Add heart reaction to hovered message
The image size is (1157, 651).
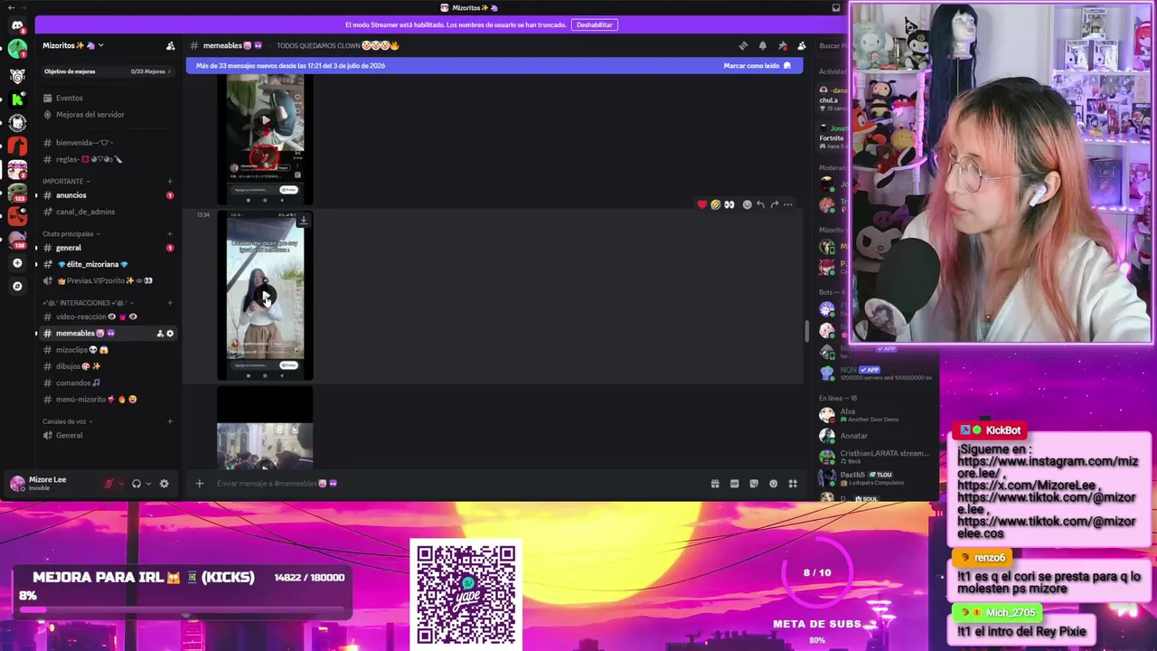tap(702, 204)
